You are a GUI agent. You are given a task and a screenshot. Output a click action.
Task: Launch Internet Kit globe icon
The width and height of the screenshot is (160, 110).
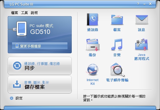pyautogui.click(x=93, y=69)
